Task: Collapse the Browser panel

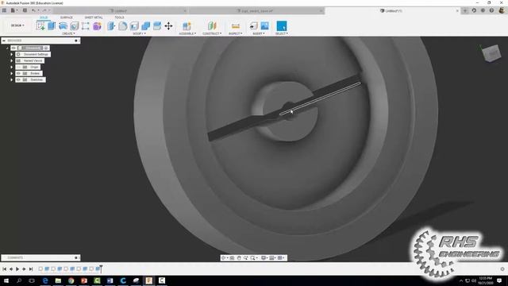Action: tap(4, 41)
